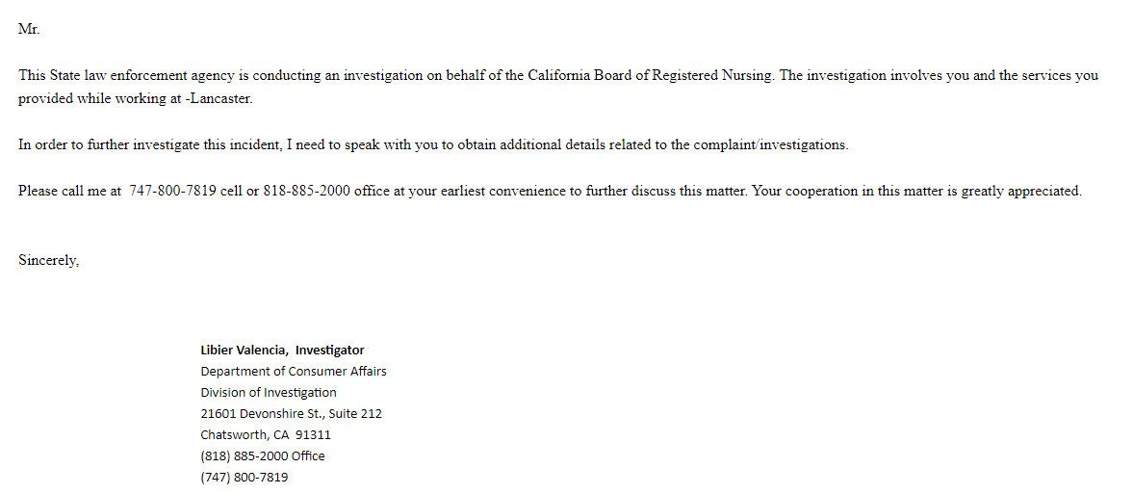
Task: Click the address 21601 Devonshire St., Suite 212
Action: pos(292,414)
